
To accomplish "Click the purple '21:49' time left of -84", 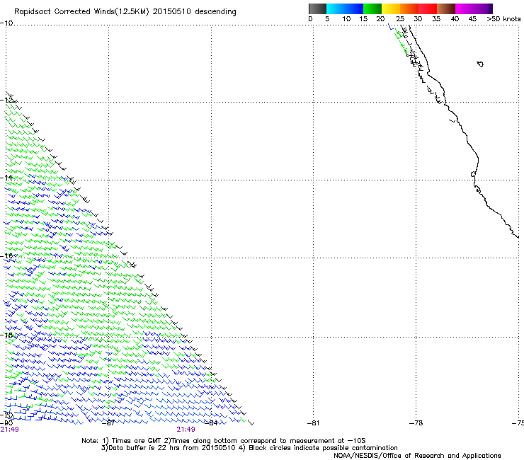I will pyautogui.click(x=186, y=430).
